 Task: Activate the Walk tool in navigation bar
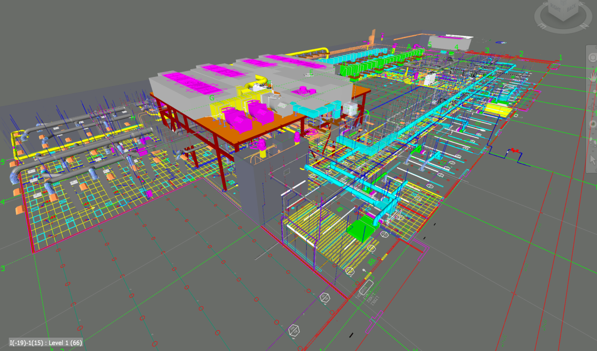pos(592,141)
